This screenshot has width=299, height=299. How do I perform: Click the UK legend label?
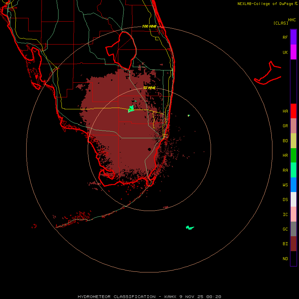[285, 52]
